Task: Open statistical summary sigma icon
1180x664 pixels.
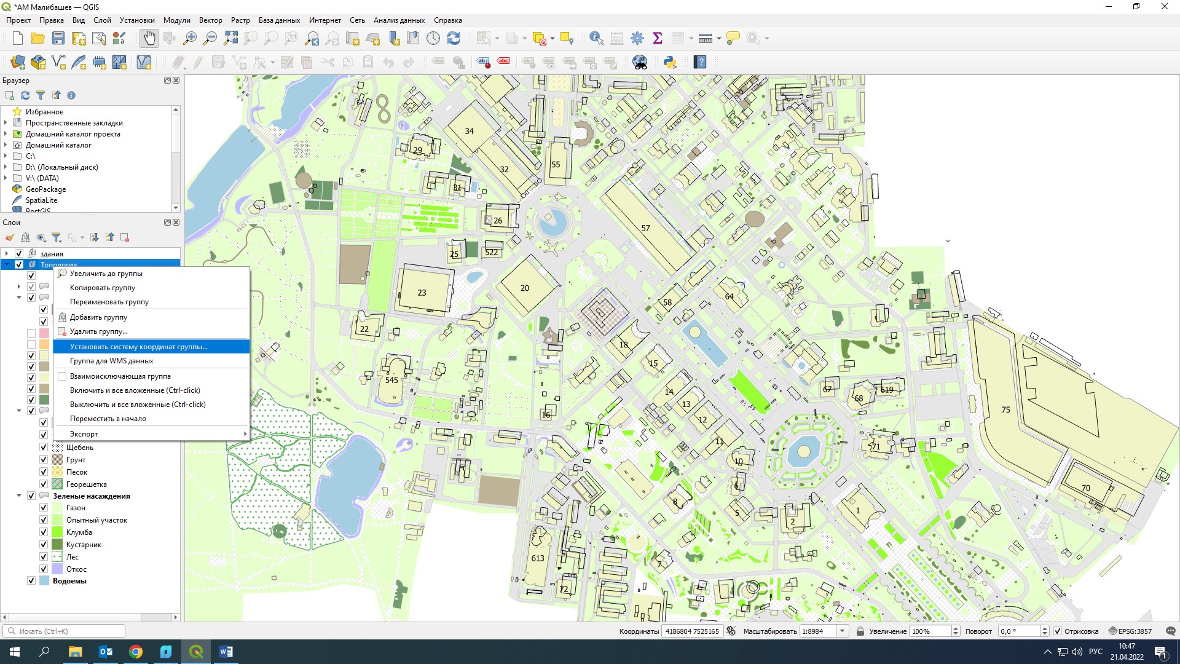Action: pyautogui.click(x=658, y=38)
